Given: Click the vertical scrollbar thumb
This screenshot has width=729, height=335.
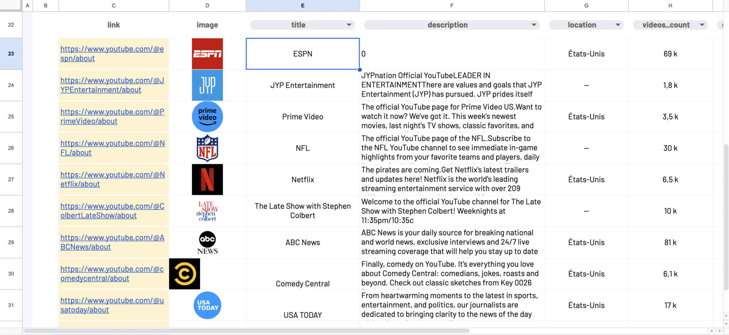Looking at the screenshot, I should 726,217.
